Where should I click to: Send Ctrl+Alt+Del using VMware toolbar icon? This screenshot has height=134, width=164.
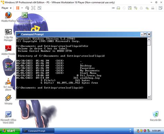pos(27,8)
